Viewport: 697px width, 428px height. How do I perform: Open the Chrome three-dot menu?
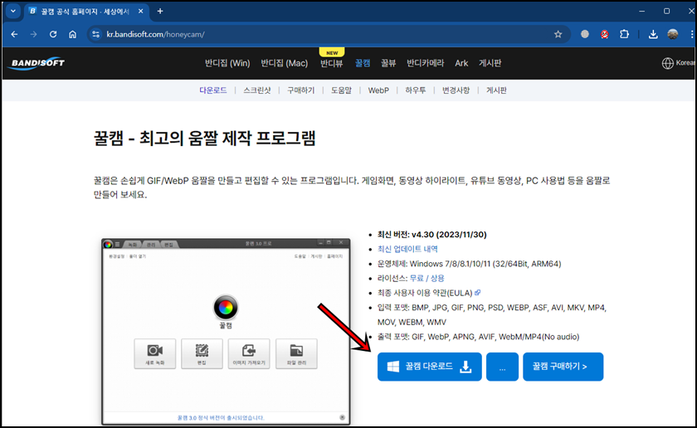coord(692,34)
